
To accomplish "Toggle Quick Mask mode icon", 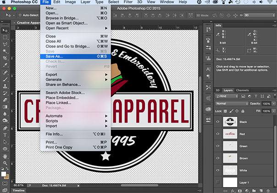I will point(5,183).
